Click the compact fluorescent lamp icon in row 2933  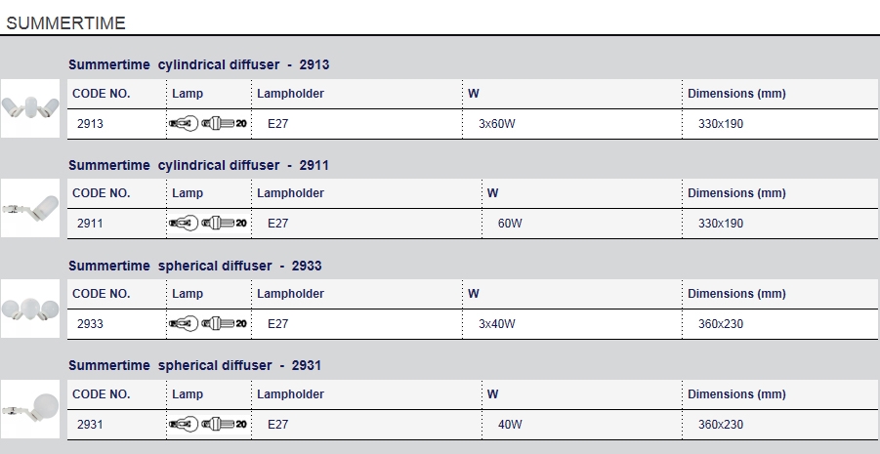point(224,324)
